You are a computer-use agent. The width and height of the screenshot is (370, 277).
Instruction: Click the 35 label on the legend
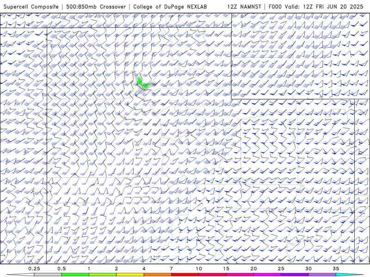coord(336,269)
